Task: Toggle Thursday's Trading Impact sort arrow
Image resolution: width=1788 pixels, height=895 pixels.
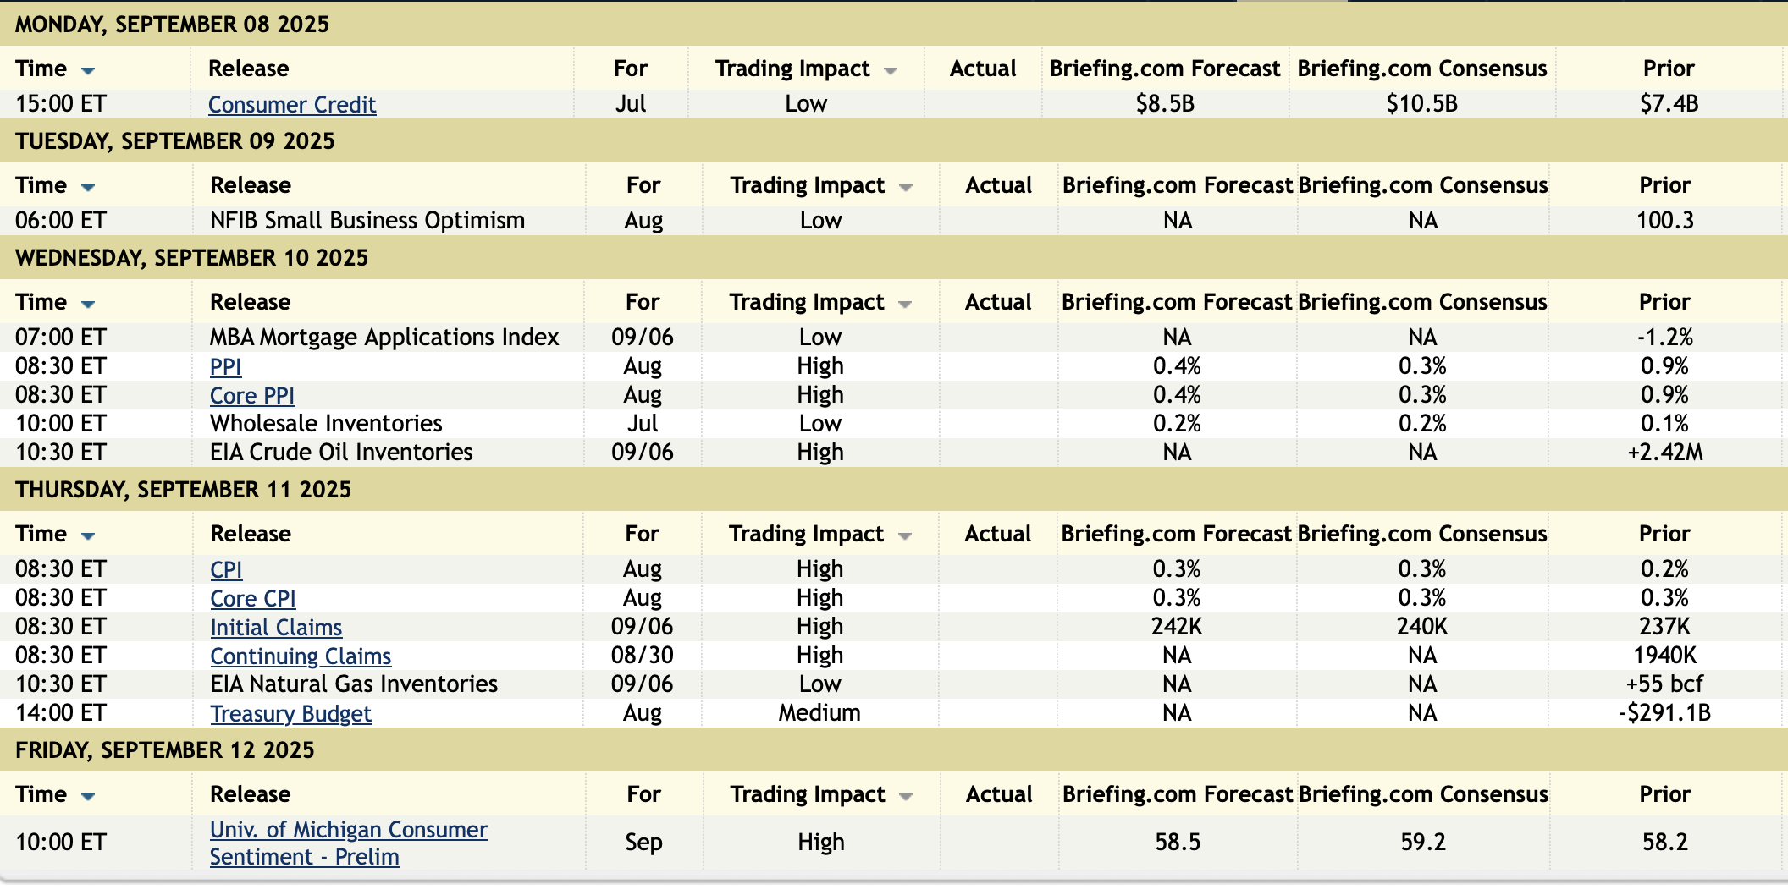Action: 905,536
